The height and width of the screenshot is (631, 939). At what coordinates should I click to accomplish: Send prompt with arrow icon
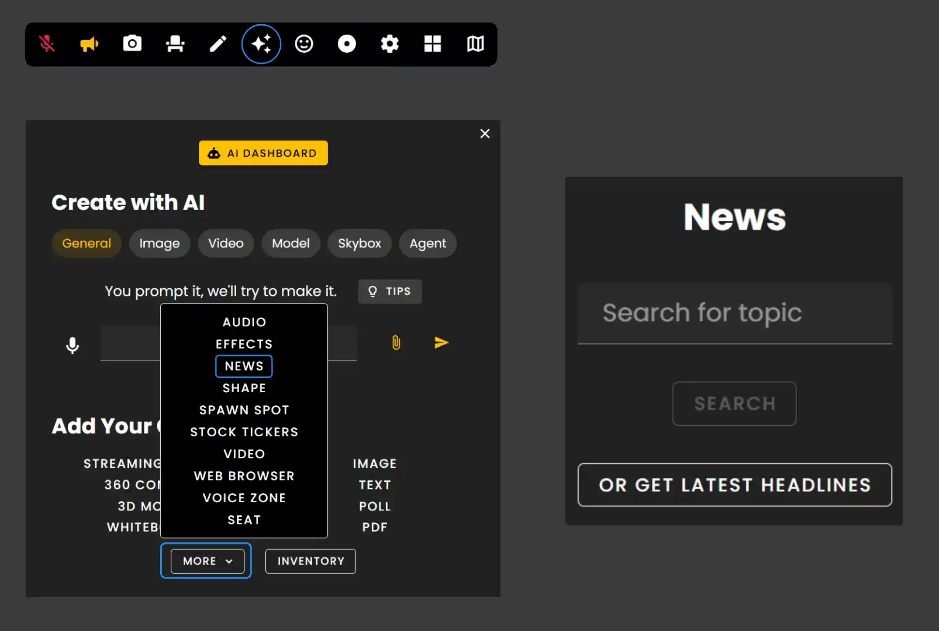(441, 343)
